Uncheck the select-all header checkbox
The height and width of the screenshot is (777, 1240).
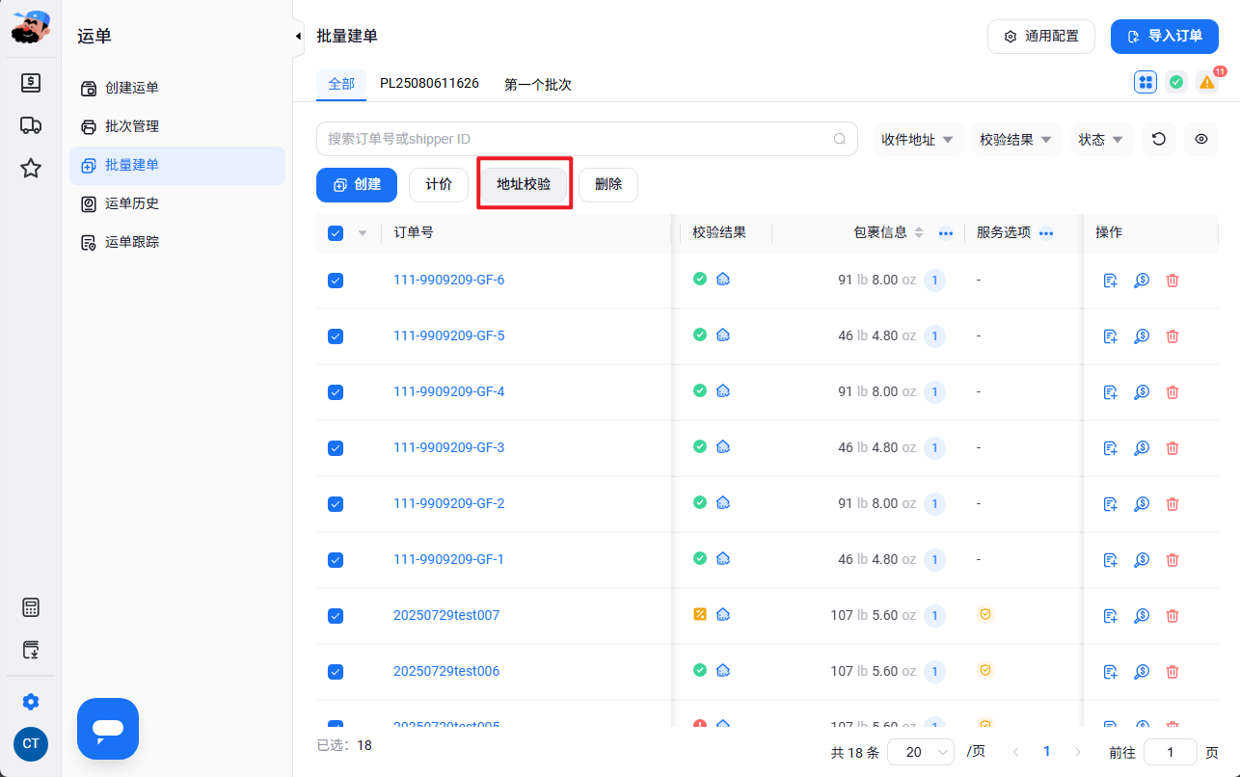click(x=336, y=233)
